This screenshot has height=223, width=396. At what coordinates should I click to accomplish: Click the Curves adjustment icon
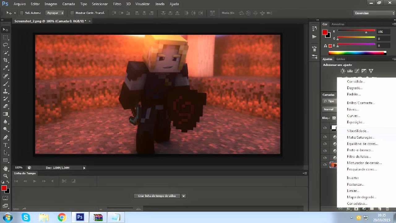(357, 71)
